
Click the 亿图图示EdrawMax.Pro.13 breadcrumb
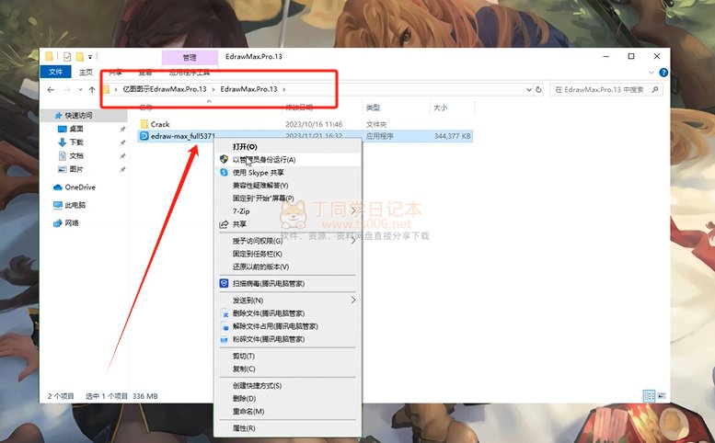[165, 89]
